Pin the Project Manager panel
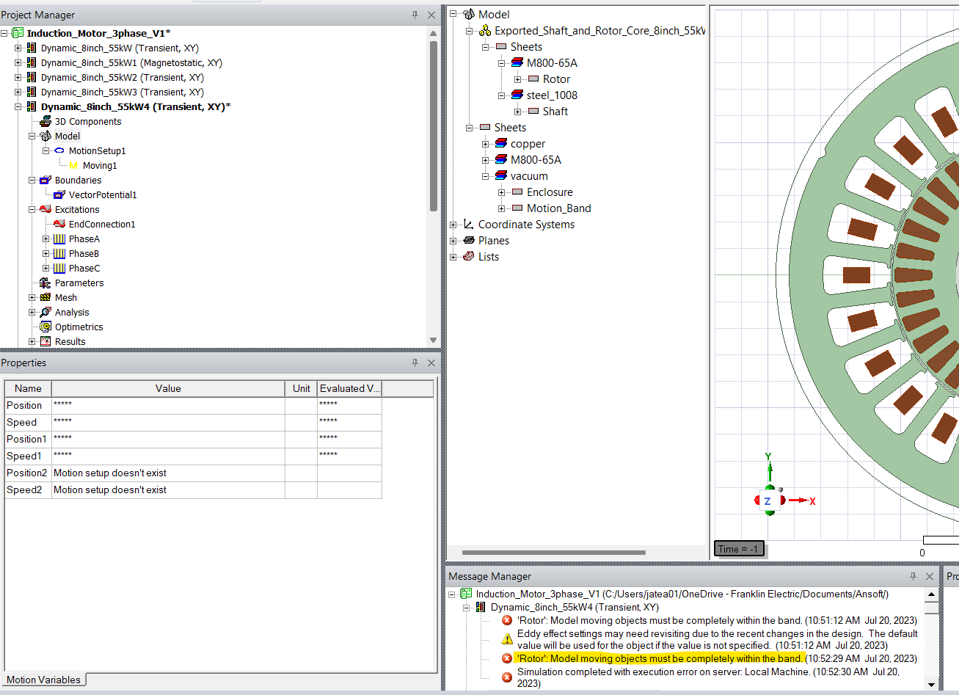 pyautogui.click(x=415, y=15)
